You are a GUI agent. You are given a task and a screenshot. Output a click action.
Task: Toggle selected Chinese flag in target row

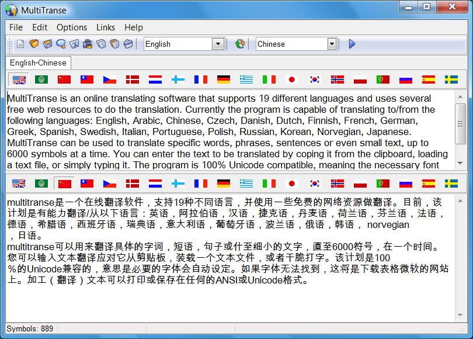[x=64, y=184]
